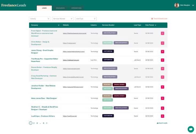
Task: Go to page 3
Action: click(37, 123)
